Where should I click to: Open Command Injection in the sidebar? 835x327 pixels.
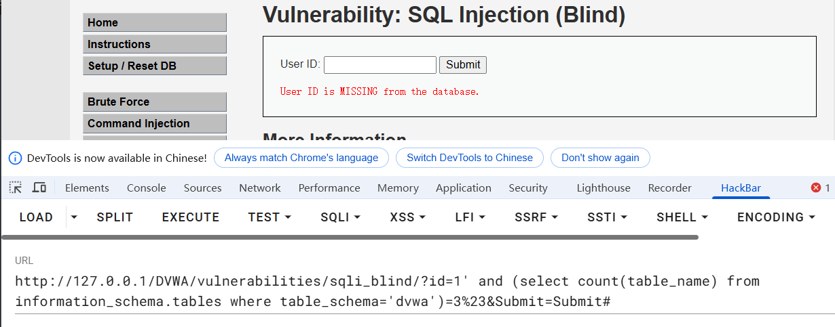[x=154, y=123]
